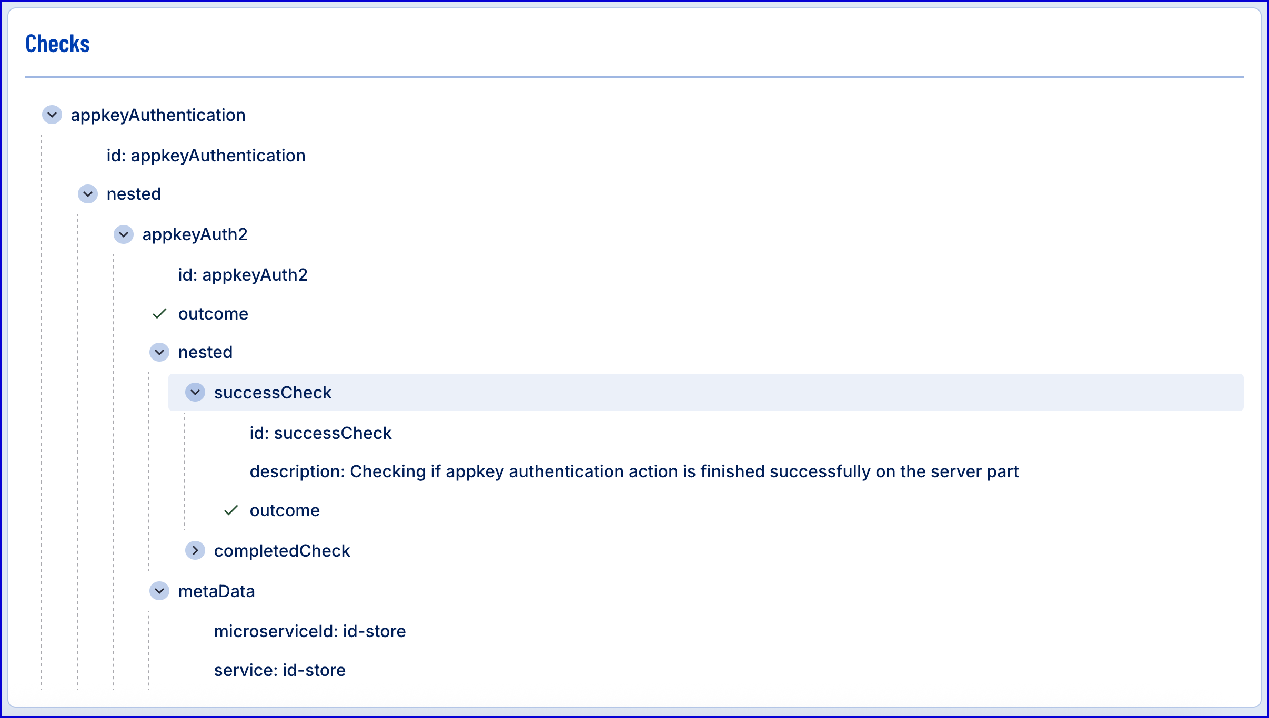This screenshot has height=718, width=1269.
Task: Click the appkeyAuthentication label text
Action: coord(158,115)
